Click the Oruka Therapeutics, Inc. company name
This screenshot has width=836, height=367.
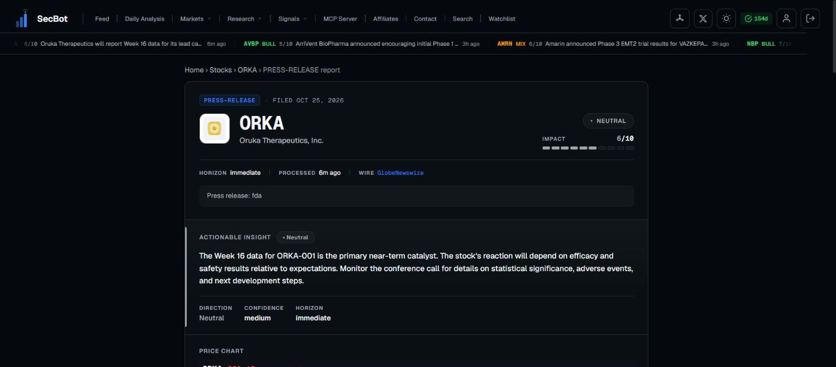pyautogui.click(x=281, y=140)
